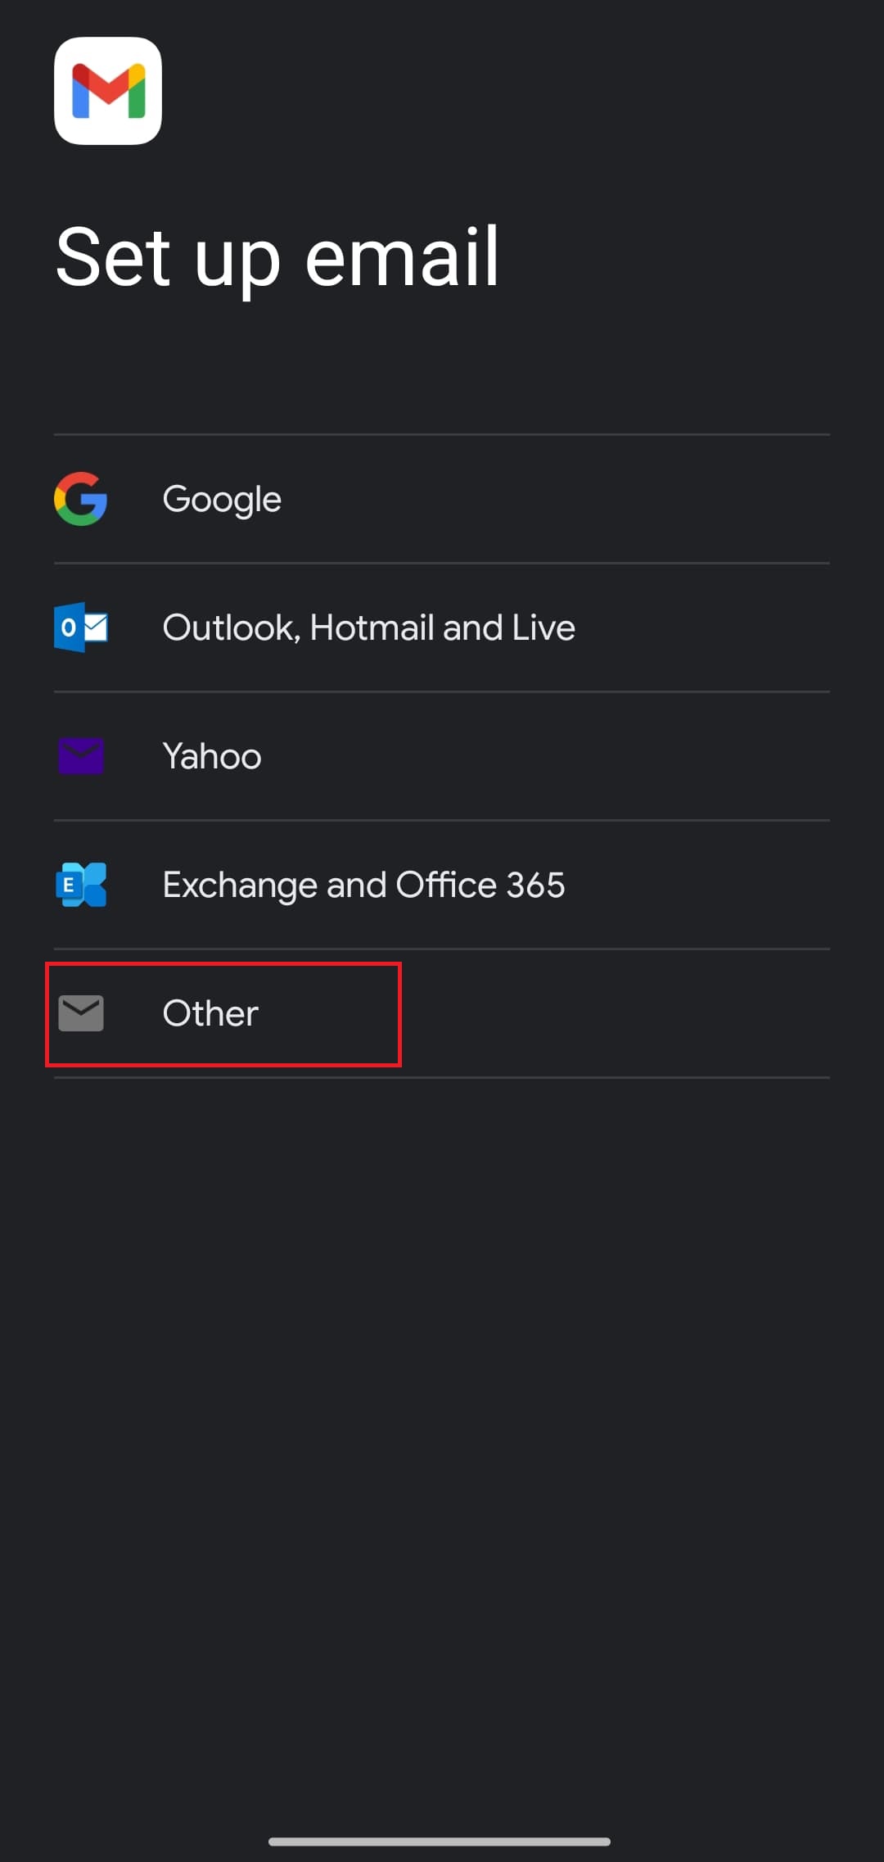Choose Outlook, Hotmail and Live
The height and width of the screenshot is (1862, 884).
(x=442, y=627)
